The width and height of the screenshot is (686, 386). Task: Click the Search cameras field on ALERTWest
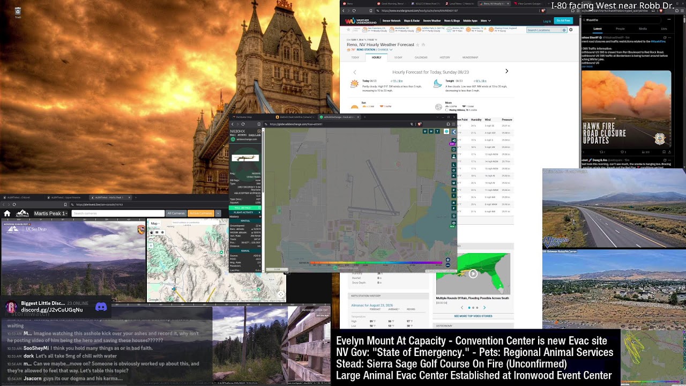118,213
